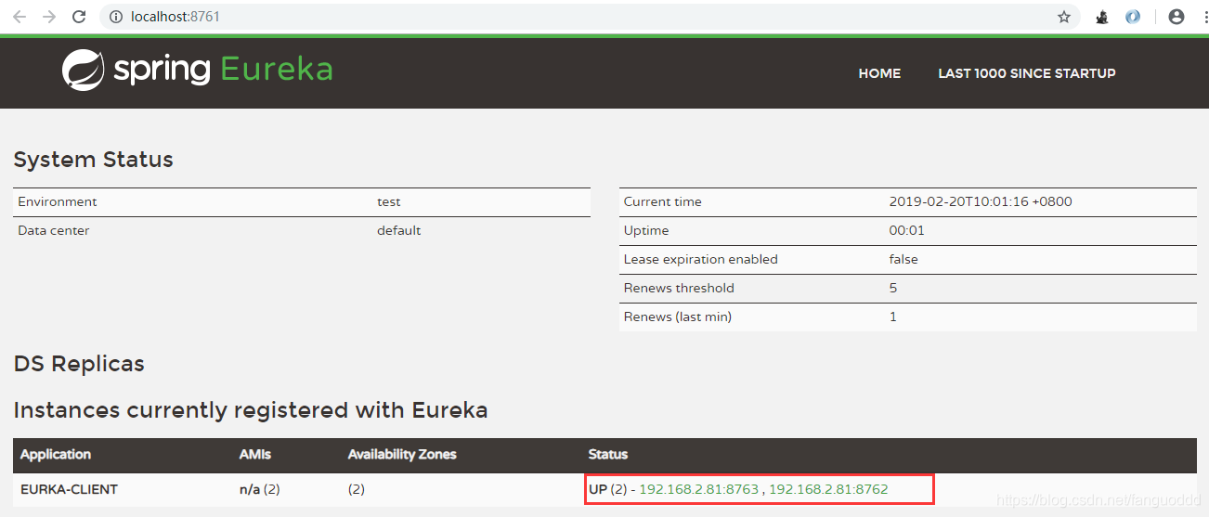This screenshot has width=1209, height=517.
Task: Open instance link 192.168.2.81:8762
Action: click(828, 489)
